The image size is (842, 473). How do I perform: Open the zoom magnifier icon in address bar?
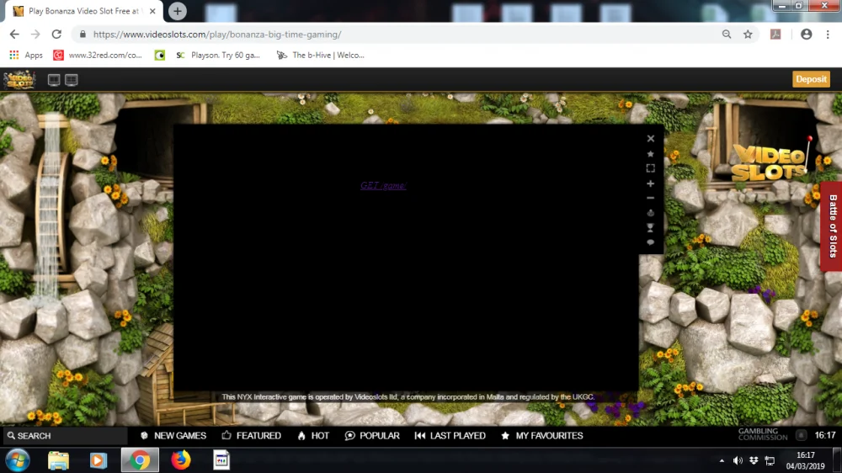point(727,35)
